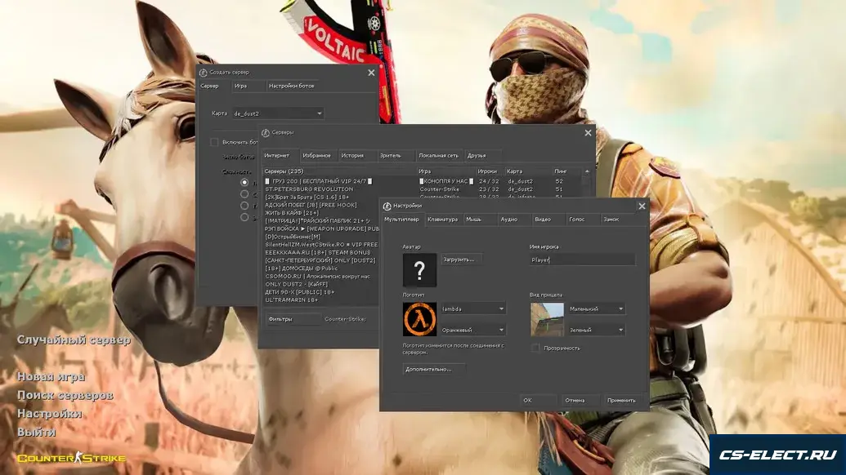Sort by the Серверы (235) column header
846x475 pixels.
click(x=339, y=171)
